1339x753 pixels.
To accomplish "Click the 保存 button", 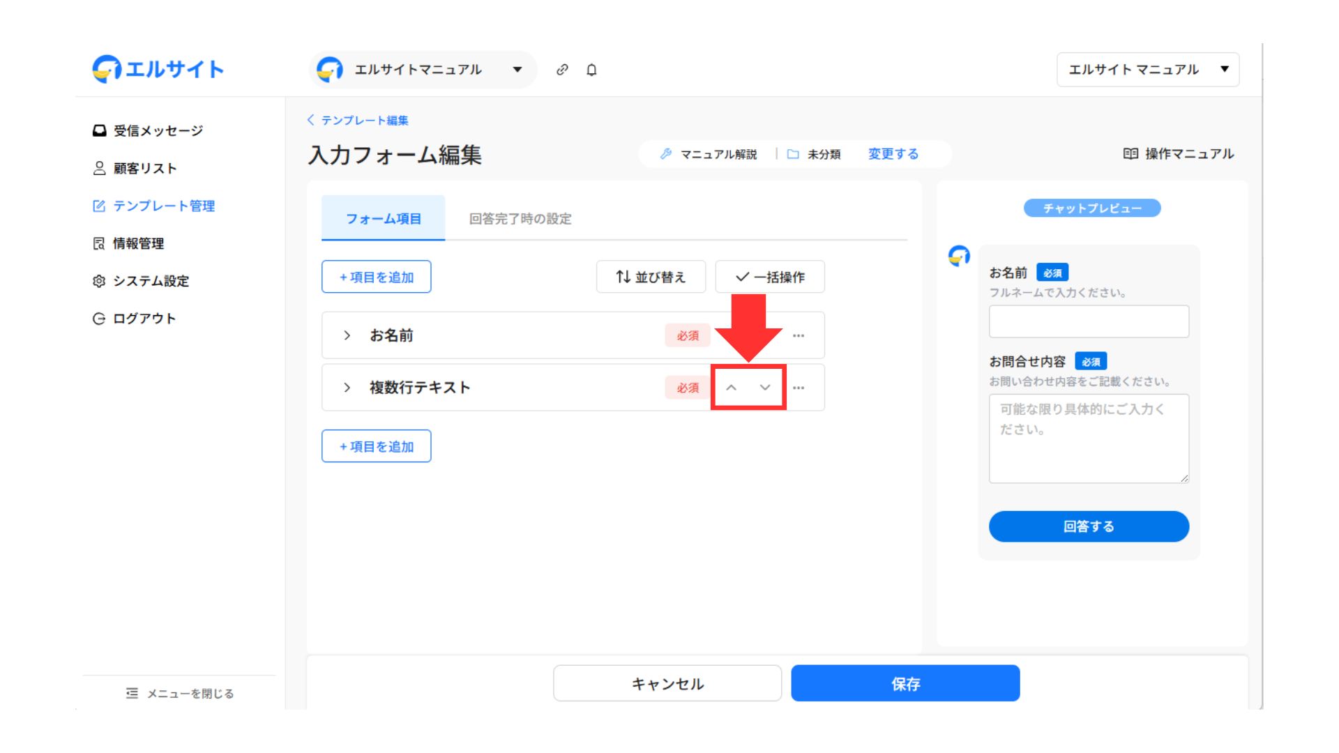I will pos(905,683).
